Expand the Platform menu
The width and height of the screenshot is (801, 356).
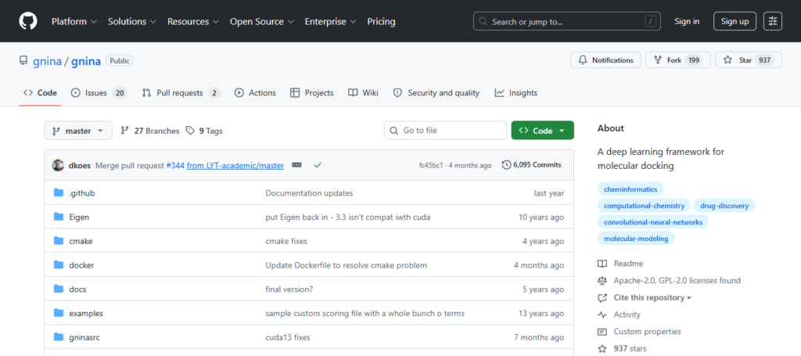[x=74, y=21]
